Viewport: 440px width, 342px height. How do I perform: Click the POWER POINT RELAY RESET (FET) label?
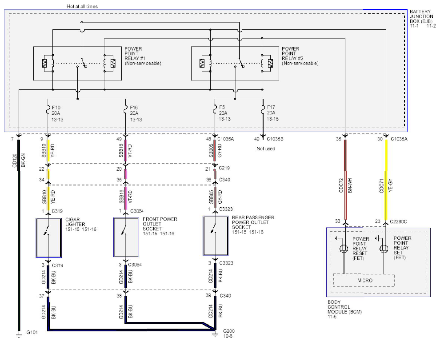click(361, 249)
